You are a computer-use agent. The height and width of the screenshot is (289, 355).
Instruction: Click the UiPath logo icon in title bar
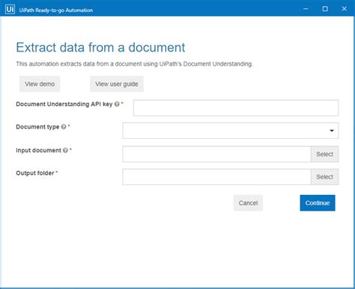[10, 10]
